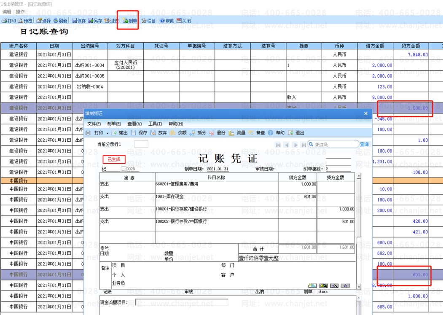Click the 打印 icon in main toolbar

tap(9, 21)
